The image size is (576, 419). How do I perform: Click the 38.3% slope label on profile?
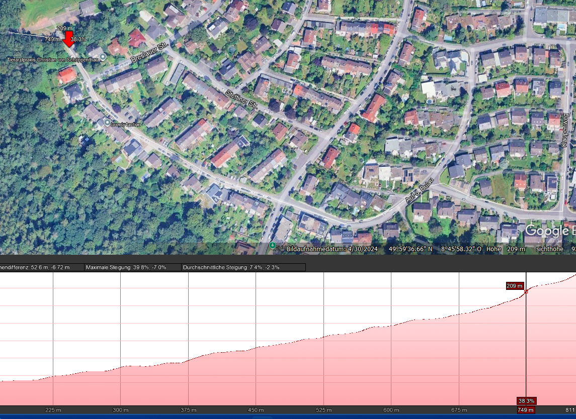click(x=526, y=401)
